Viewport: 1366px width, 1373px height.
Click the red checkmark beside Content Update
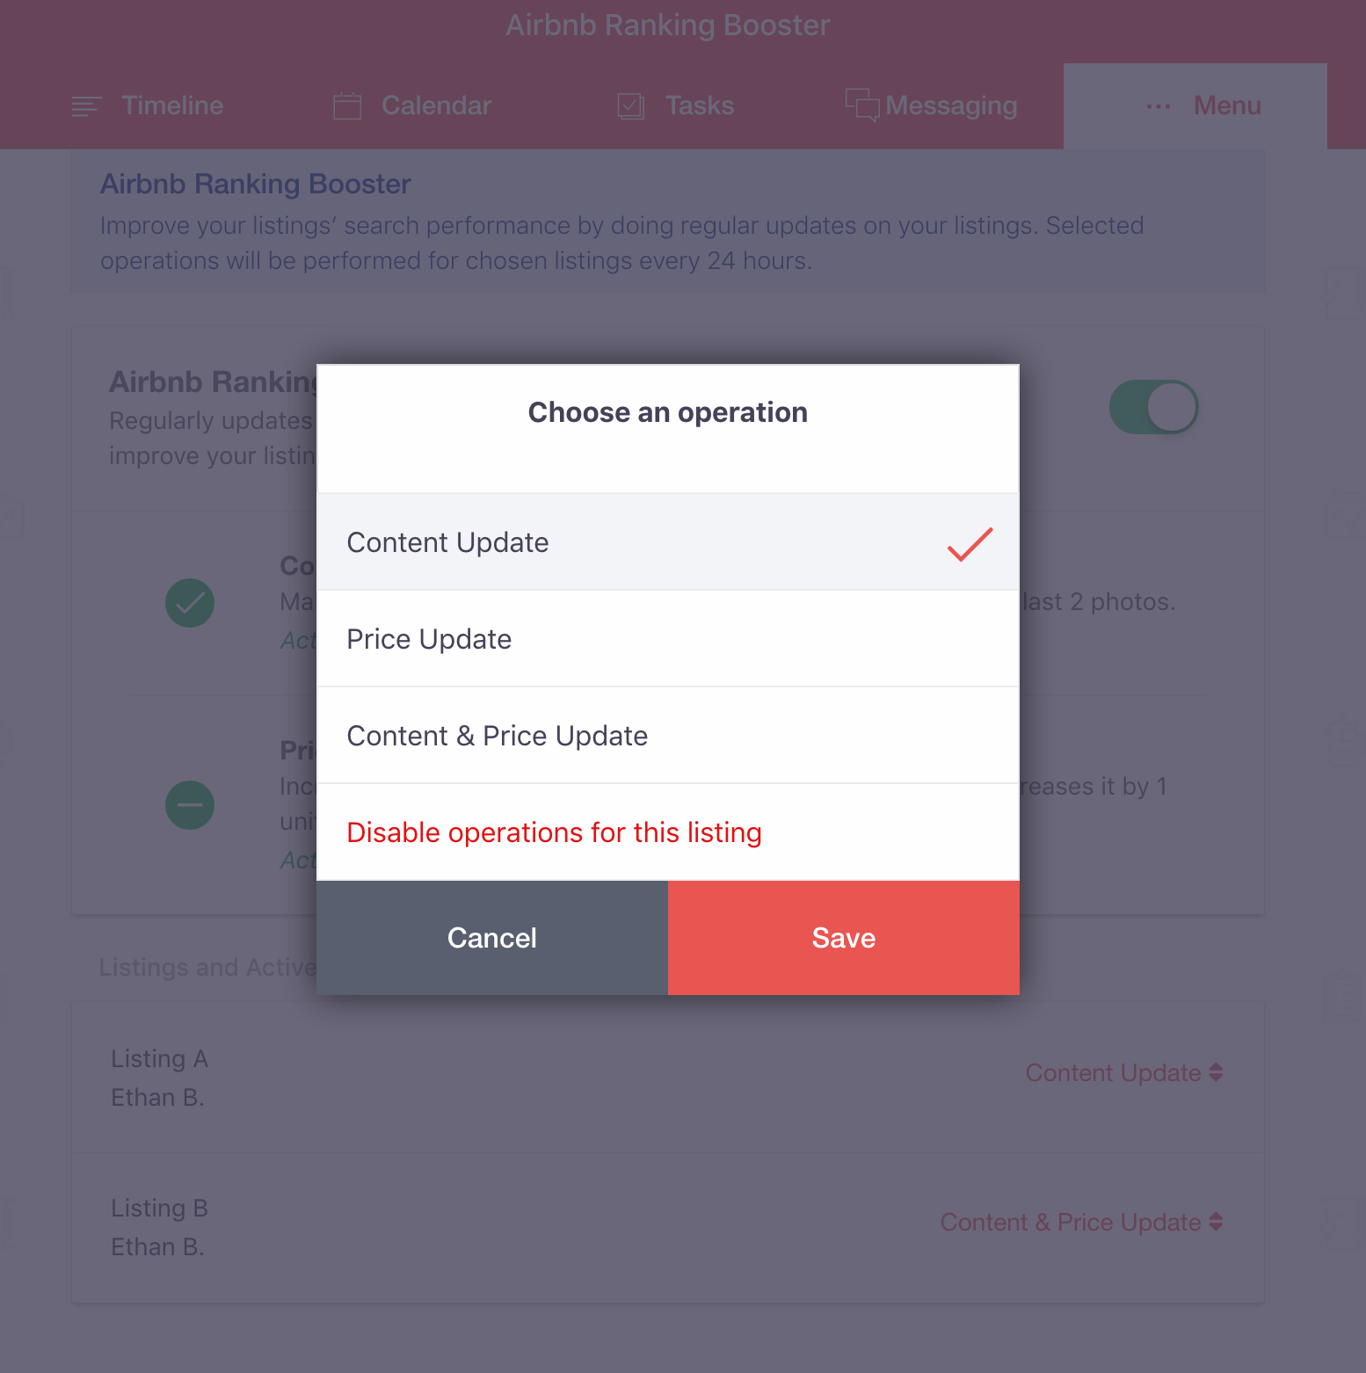tap(970, 543)
